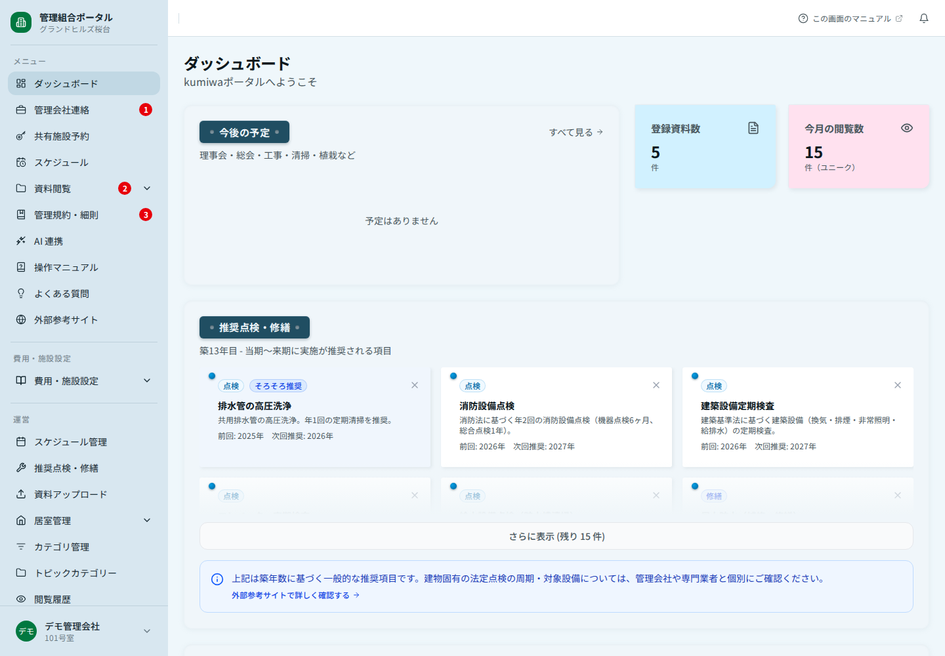Image resolution: width=945 pixels, height=656 pixels.
Task: Click すべて見る link in 今後の予定
Action: [576, 132]
